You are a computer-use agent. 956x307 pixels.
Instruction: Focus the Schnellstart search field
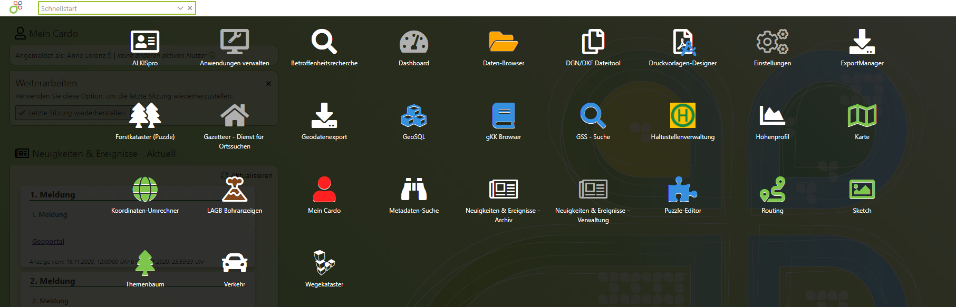tap(108, 8)
